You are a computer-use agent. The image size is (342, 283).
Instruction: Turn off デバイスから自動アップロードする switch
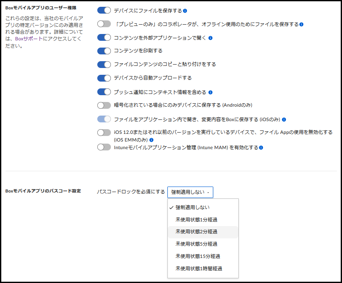tap(104, 78)
